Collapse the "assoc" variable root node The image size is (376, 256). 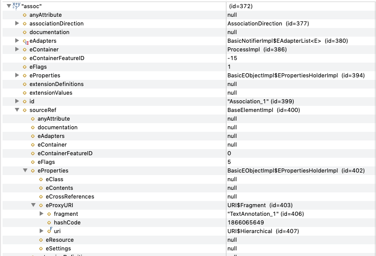(x=9, y=6)
